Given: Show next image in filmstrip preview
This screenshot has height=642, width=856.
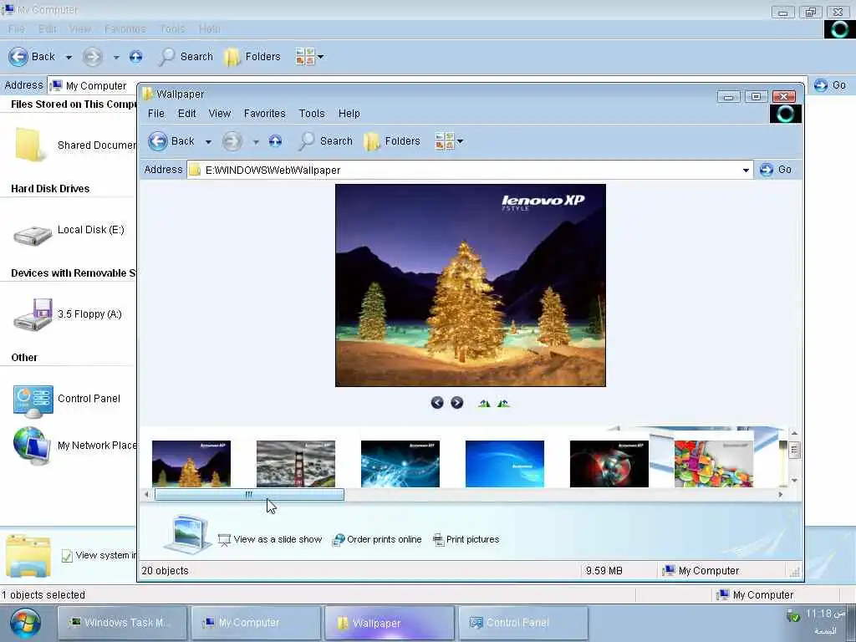Looking at the screenshot, I should pyautogui.click(x=457, y=403).
